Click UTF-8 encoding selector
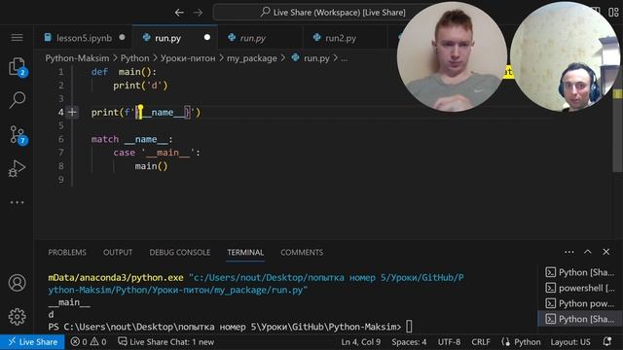The image size is (623, 350). [x=449, y=341]
